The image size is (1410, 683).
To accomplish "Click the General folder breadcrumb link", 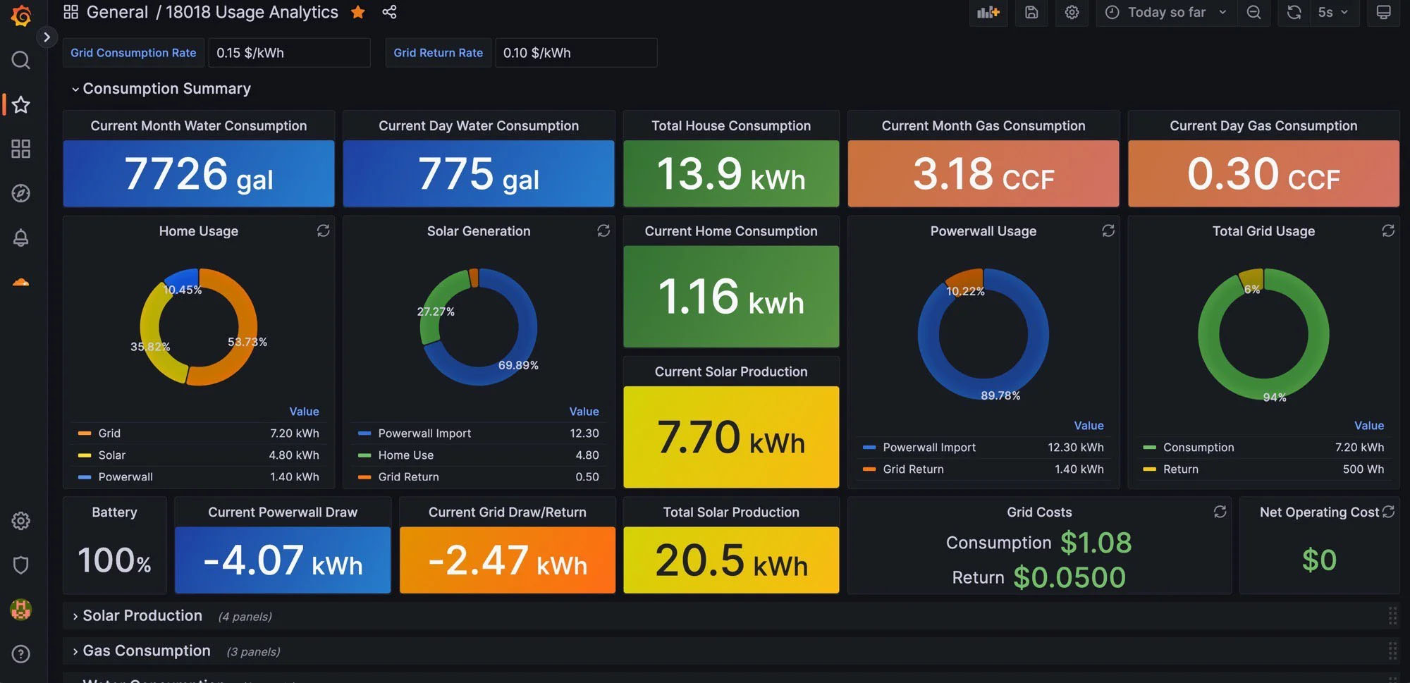I will 117,12.
